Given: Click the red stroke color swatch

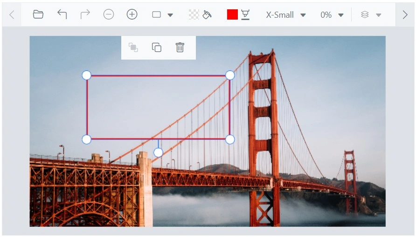Looking at the screenshot, I should [x=232, y=14].
